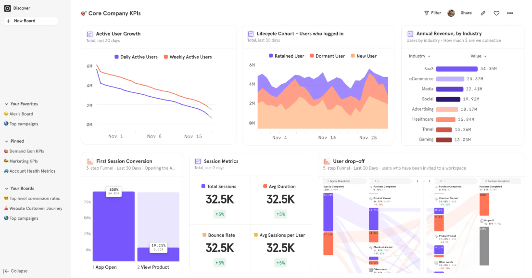Open the Active User Growth report title
Viewport: 532px width, 278px height.
pyautogui.click(x=118, y=34)
